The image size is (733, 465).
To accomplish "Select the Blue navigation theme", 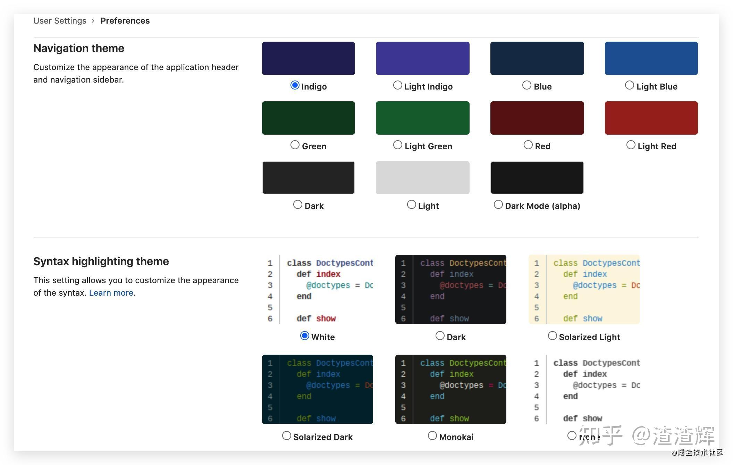I will (527, 85).
